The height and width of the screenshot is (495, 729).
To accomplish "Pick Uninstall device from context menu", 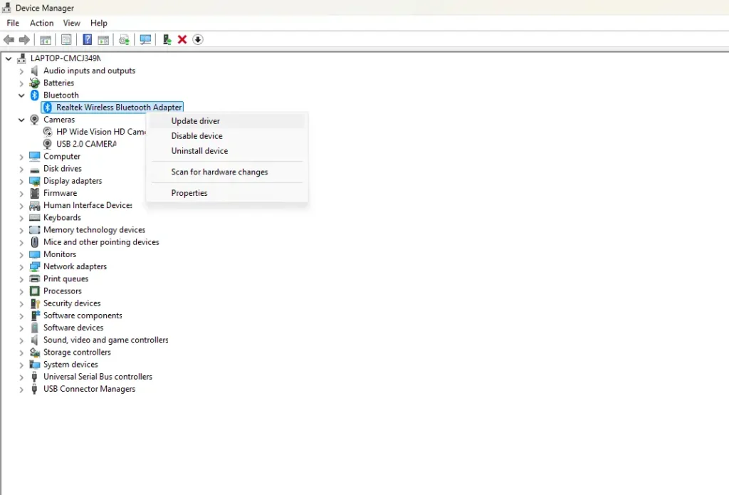I will (199, 151).
